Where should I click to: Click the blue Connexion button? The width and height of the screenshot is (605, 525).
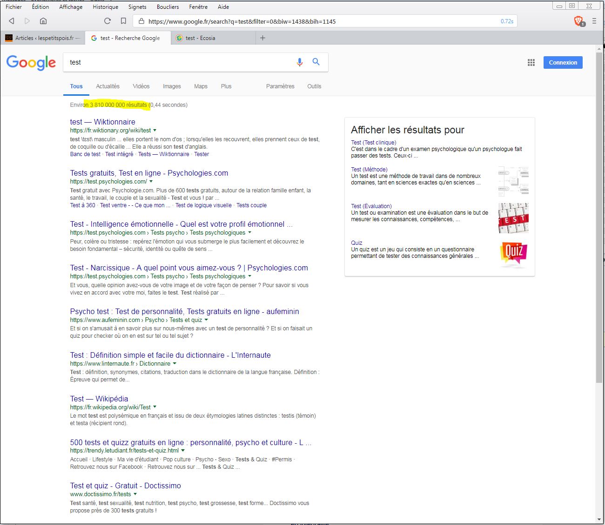click(563, 63)
